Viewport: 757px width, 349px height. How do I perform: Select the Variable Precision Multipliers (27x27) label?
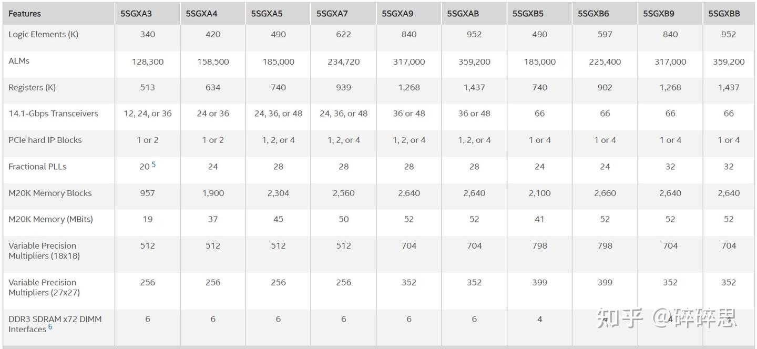coord(44,288)
